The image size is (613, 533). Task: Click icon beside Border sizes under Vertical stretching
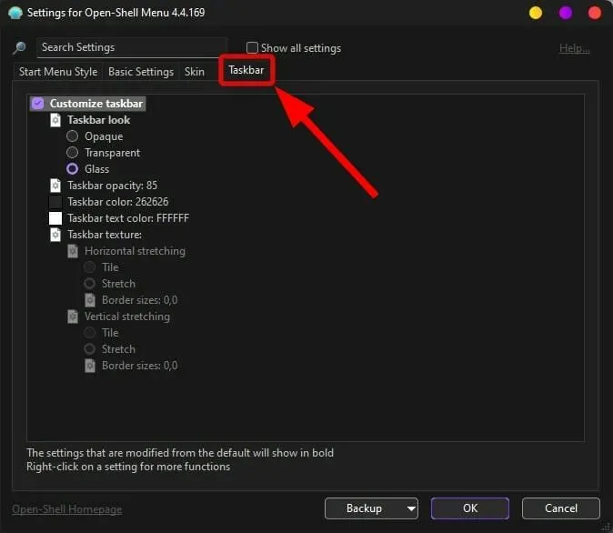(90, 366)
